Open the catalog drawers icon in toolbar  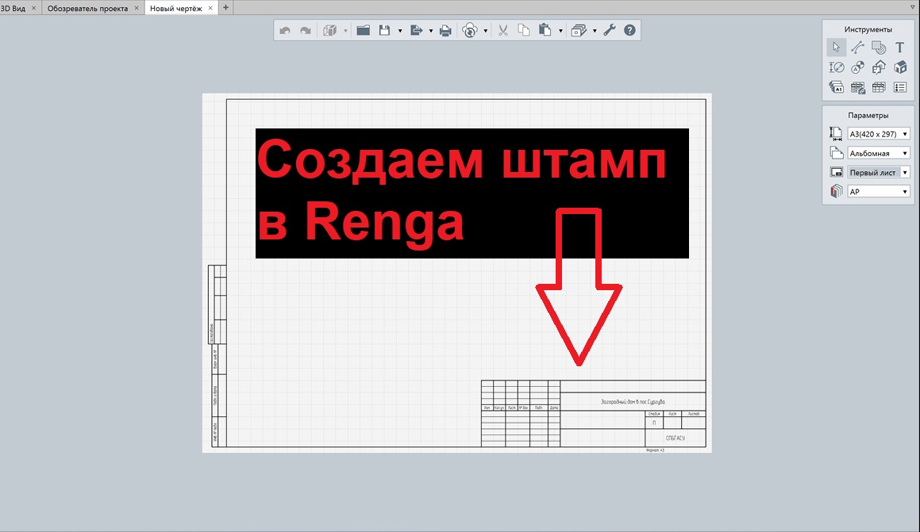point(579,30)
